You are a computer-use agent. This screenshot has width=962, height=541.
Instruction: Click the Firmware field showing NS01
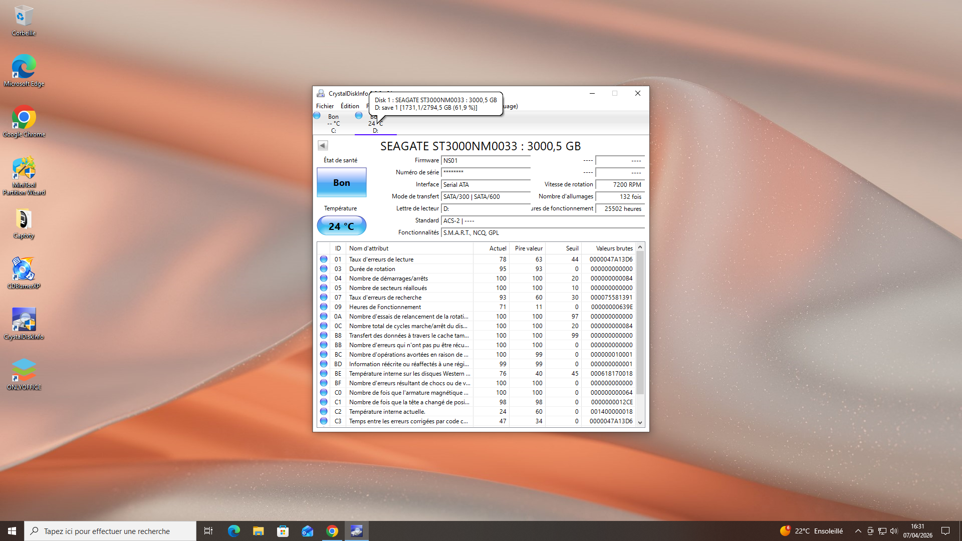pos(485,161)
